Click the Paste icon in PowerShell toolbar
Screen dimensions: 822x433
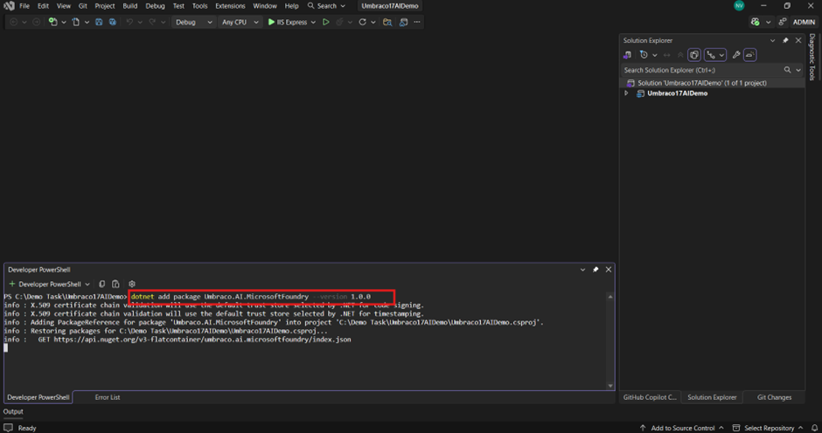[x=115, y=285]
